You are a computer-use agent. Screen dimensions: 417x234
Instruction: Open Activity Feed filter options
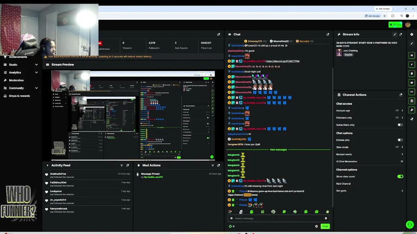[122, 165]
